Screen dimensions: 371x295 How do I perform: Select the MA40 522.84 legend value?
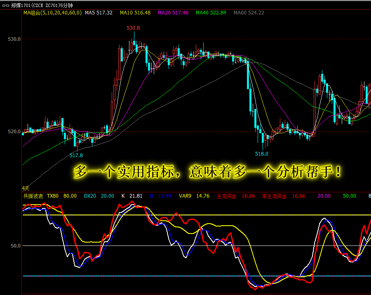click(x=211, y=13)
